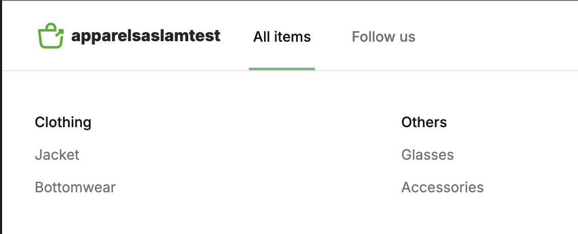Click the green shopping bag logo icon

(x=51, y=36)
